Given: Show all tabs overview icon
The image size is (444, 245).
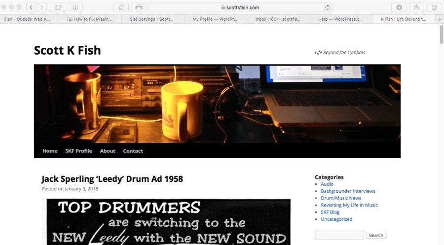Looking at the screenshot, I should 434,7.
